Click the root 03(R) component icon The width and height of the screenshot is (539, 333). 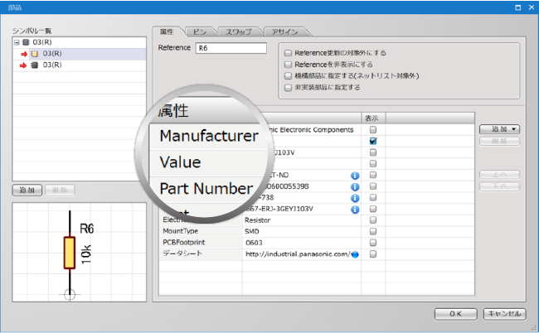coord(26,42)
